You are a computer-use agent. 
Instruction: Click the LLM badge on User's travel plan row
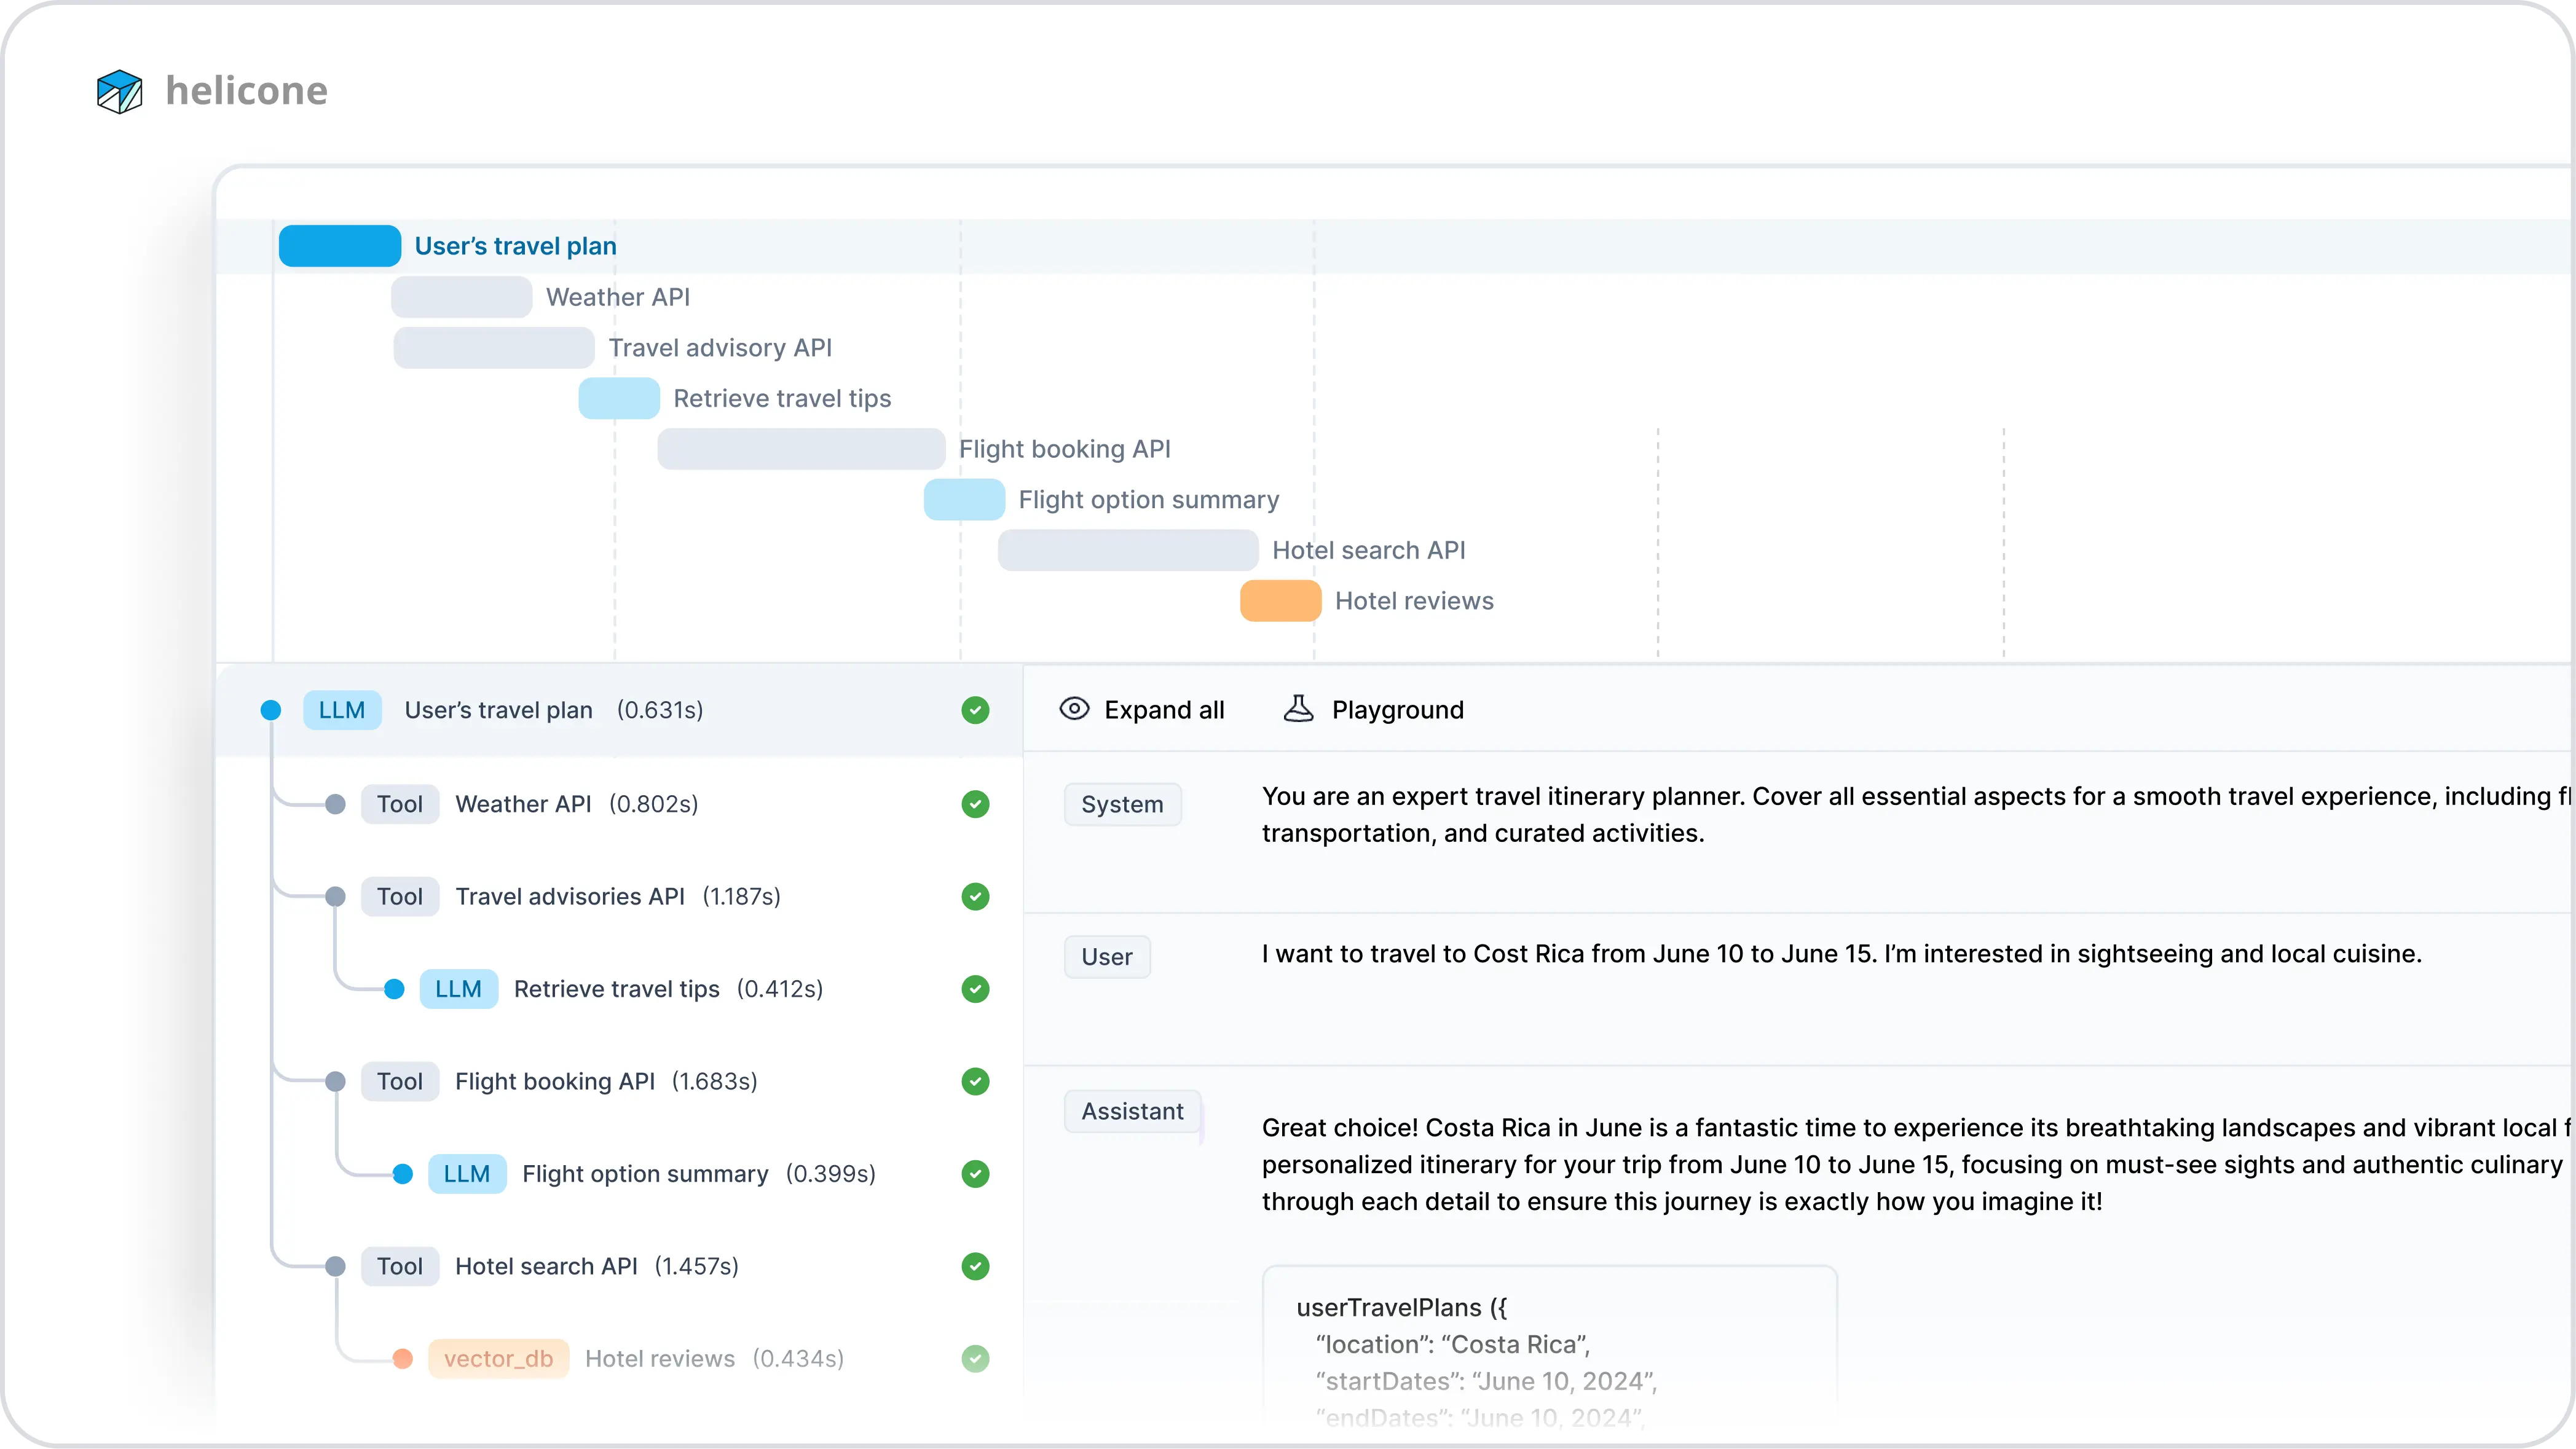[x=342, y=710]
